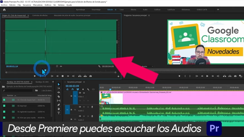The height and width of the screenshot is (137, 244).
Task: Open timeline display settings wrench
Action: coord(88,89)
